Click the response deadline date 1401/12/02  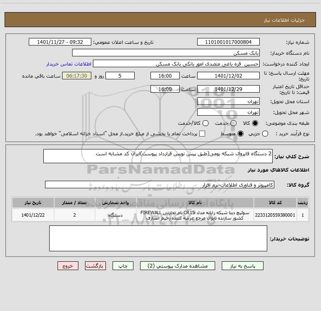(228, 76)
